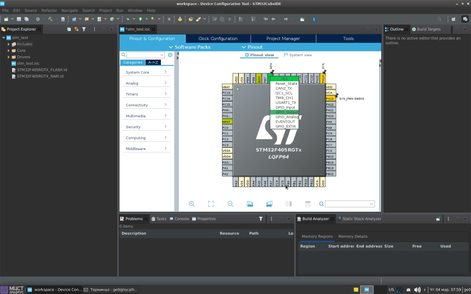Click the category settings gear icon
This screenshot has width=471, height=294.
[x=170, y=55]
